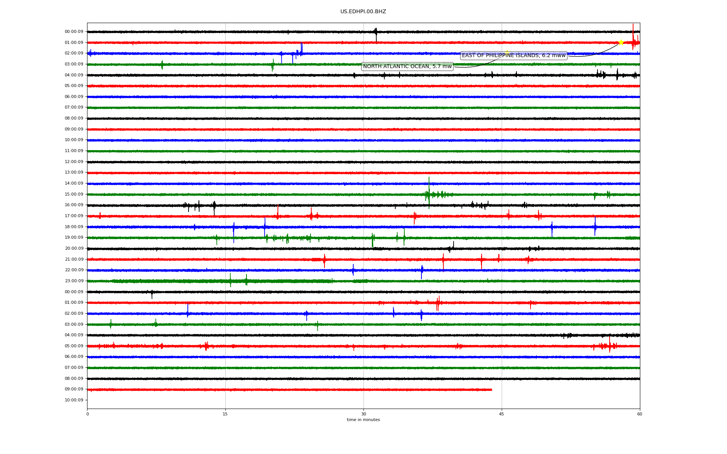Click the 21:00:09 time label

click(x=74, y=260)
